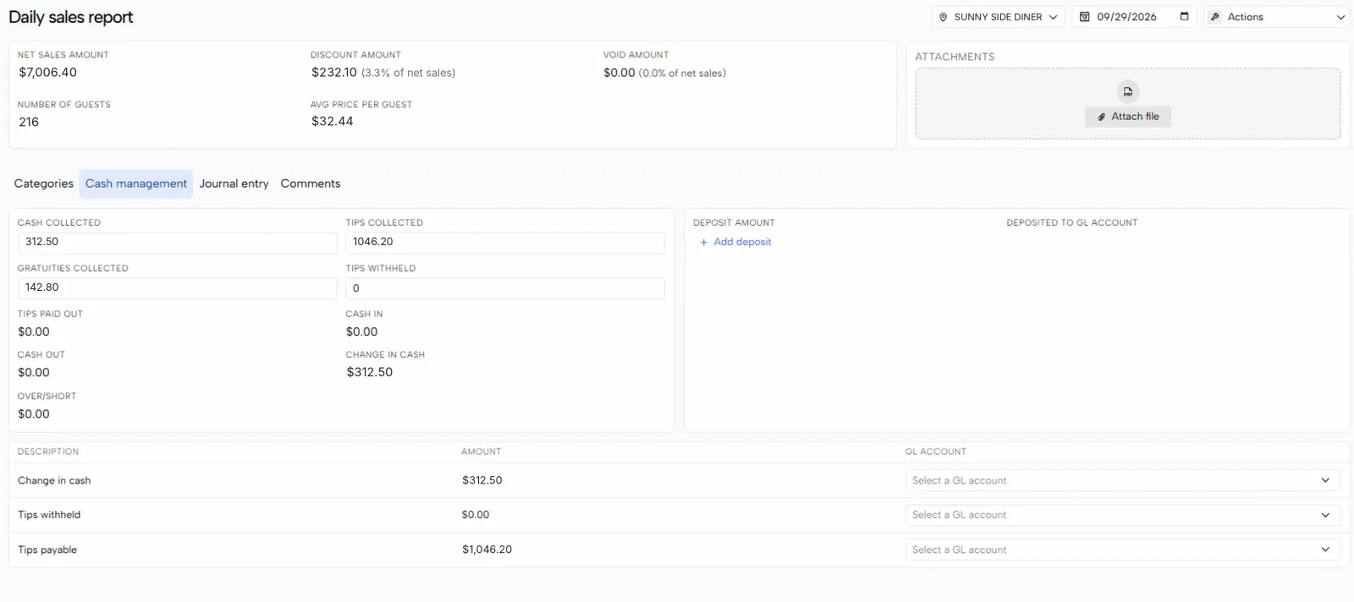Click the Add deposit link

(x=735, y=242)
